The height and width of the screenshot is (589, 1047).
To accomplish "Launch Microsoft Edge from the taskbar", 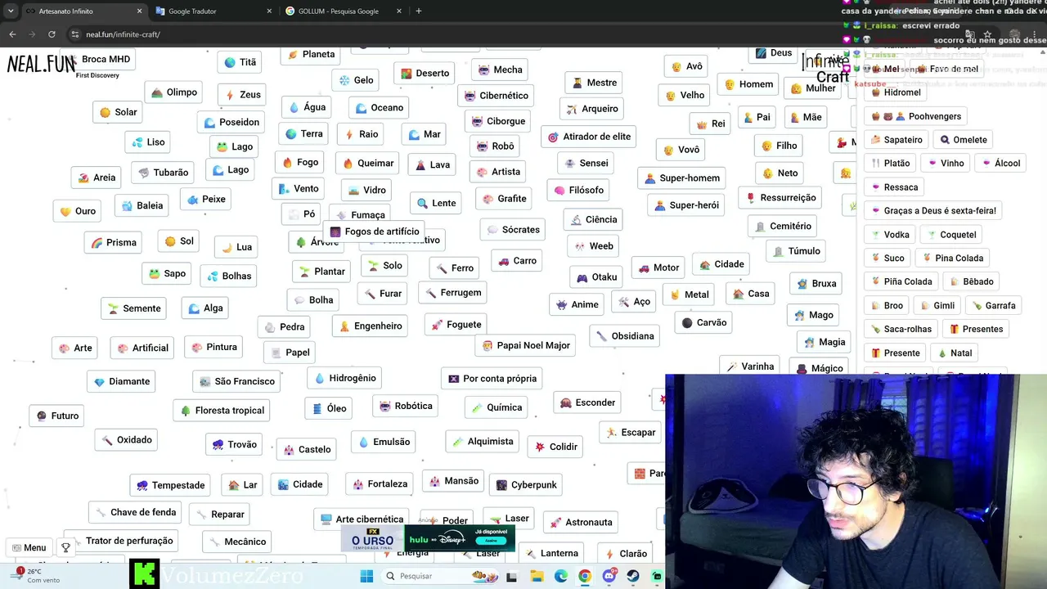I will [560, 576].
